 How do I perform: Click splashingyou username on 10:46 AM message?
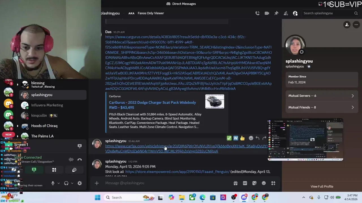point(116,141)
